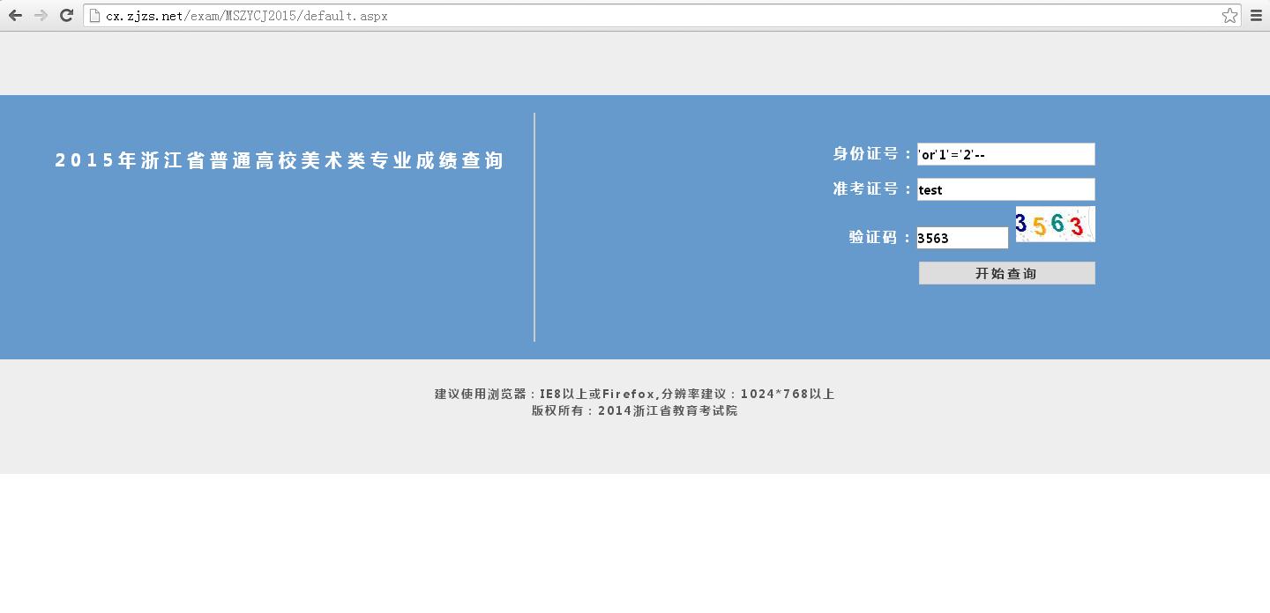
Task: Click the 验证码 input field with 3563
Action: (x=962, y=238)
